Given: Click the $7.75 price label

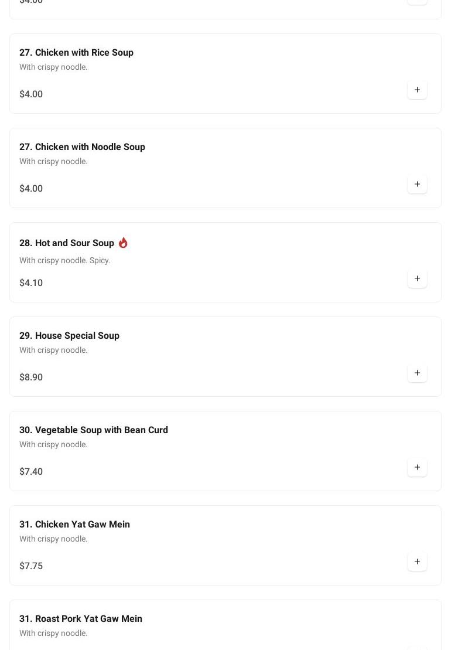Looking at the screenshot, I should pos(31,566).
